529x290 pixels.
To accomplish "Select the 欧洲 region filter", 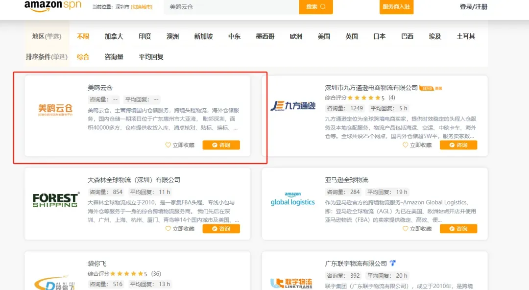I will [x=296, y=36].
